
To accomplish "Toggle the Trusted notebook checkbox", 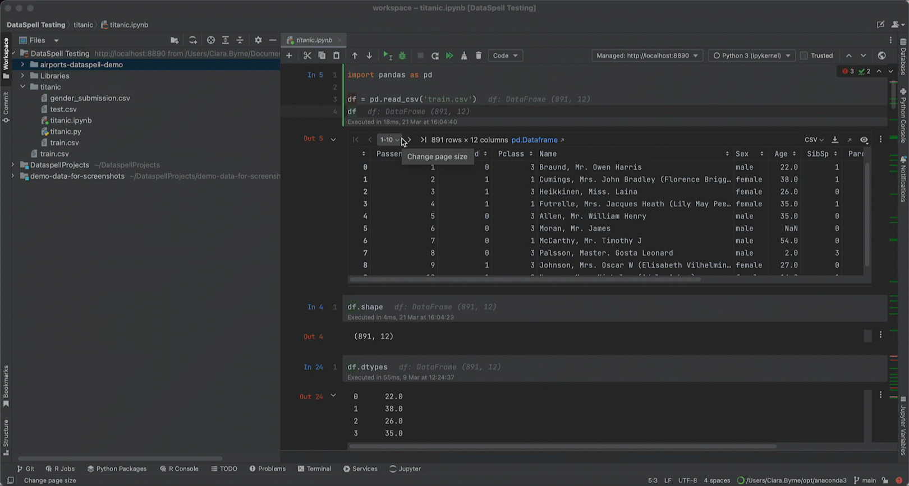I will [804, 55].
